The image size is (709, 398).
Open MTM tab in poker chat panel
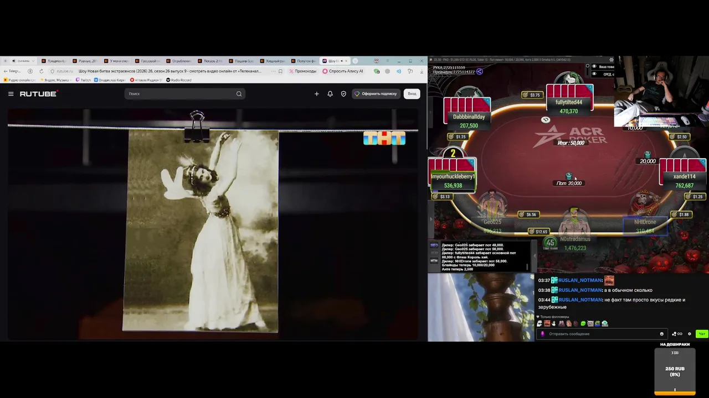click(434, 260)
